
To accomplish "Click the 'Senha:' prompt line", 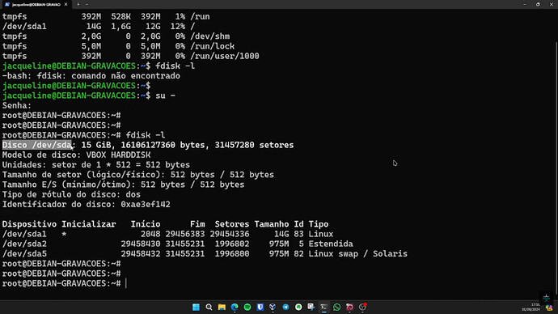I will pyautogui.click(x=17, y=105).
